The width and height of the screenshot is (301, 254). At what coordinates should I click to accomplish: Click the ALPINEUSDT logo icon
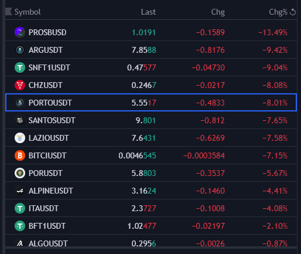[20, 191]
